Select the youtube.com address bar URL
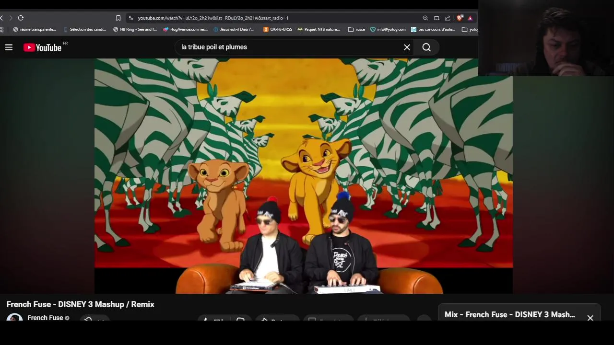 point(213,18)
